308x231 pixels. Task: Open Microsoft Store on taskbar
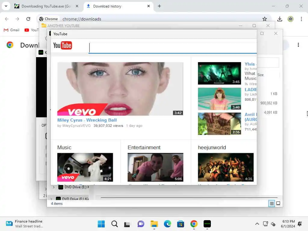180,224
